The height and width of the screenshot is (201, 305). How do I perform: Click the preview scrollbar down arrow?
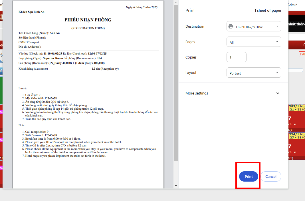pyautogui.click(x=176, y=186)
